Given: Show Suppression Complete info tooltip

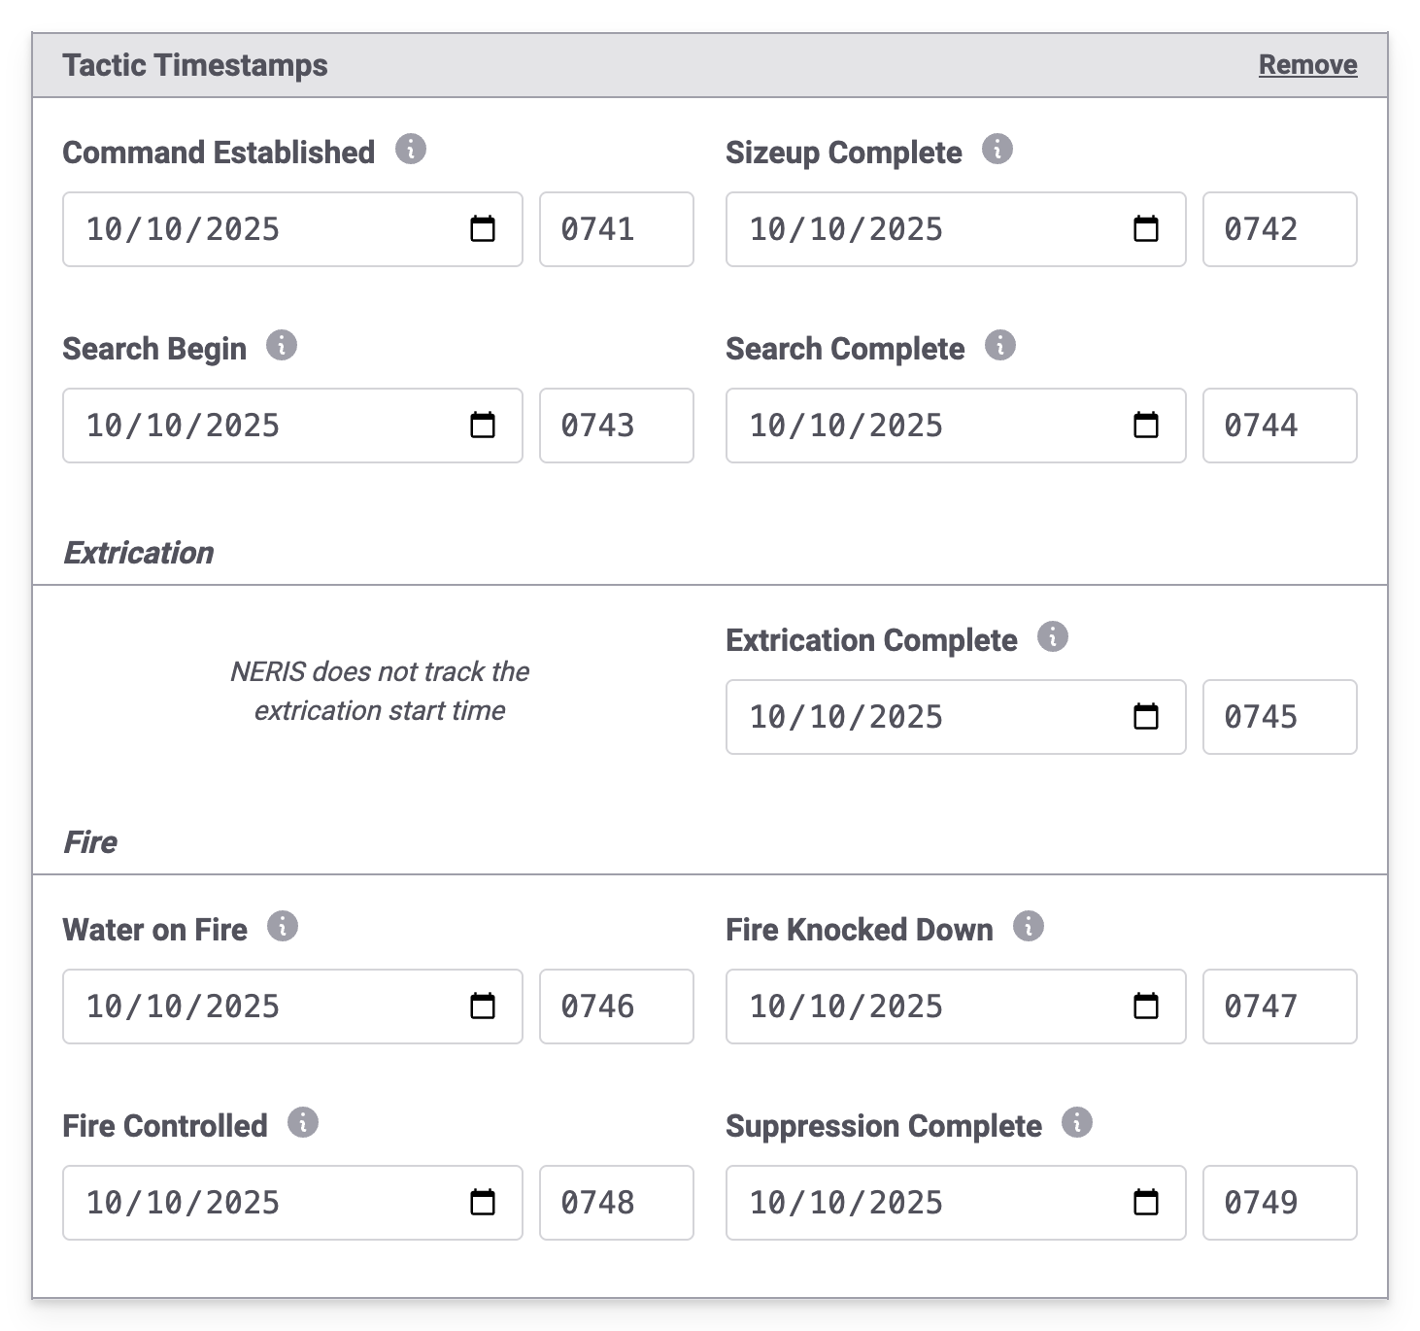Looking at the screenshot, I should tap(1077, 1123).
